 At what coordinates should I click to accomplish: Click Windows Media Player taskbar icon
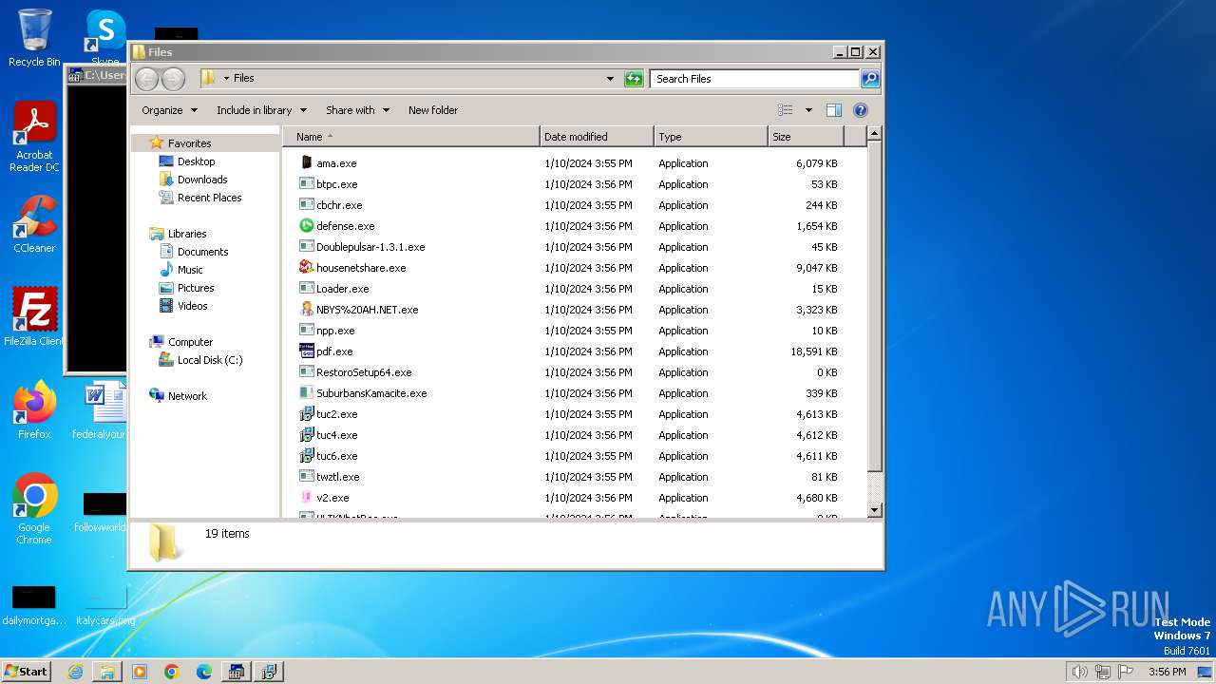click(x=140, y=672)
